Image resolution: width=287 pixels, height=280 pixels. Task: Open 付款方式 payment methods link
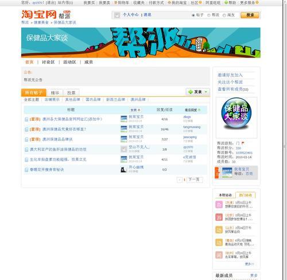coord(156,3)
